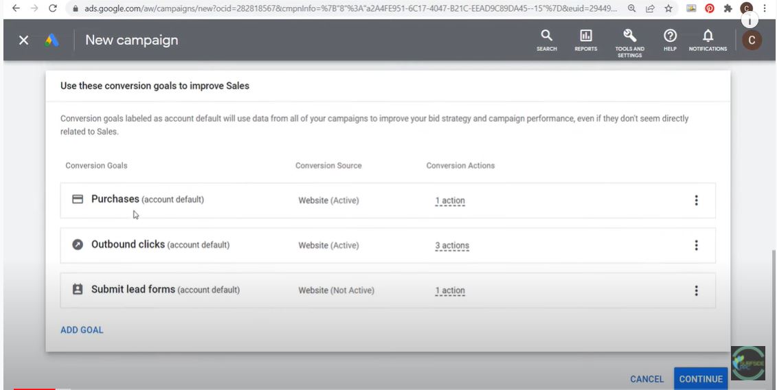777x390 pixels.
Task: Select the Submit lead forms goal title
Action: pyautogui.click(x=133, y=289)
